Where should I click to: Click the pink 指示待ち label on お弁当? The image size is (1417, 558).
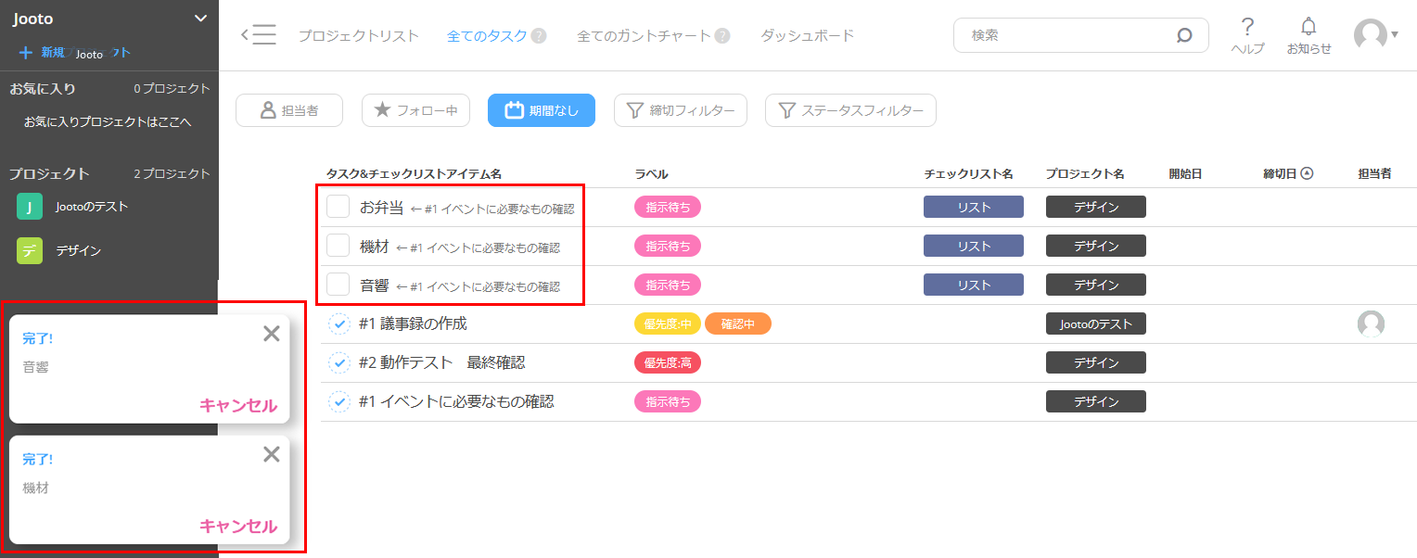pos(667,207)
